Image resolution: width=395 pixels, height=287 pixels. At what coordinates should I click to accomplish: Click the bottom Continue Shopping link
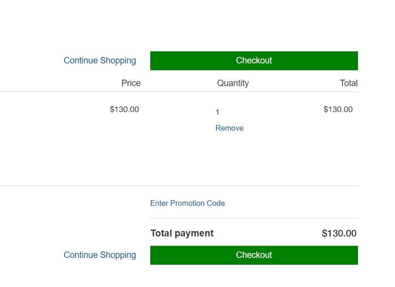(100, 255)
